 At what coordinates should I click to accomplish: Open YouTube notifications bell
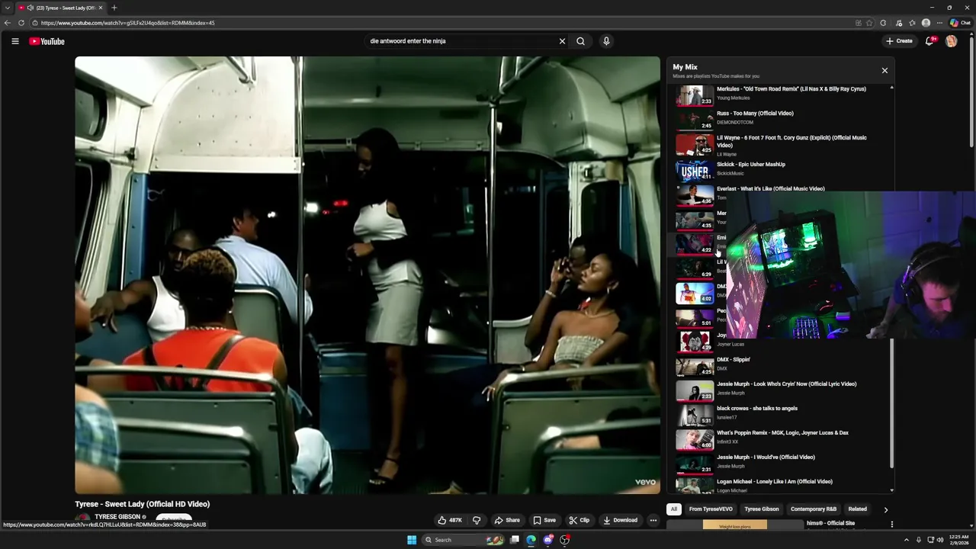tap(929, 41)
